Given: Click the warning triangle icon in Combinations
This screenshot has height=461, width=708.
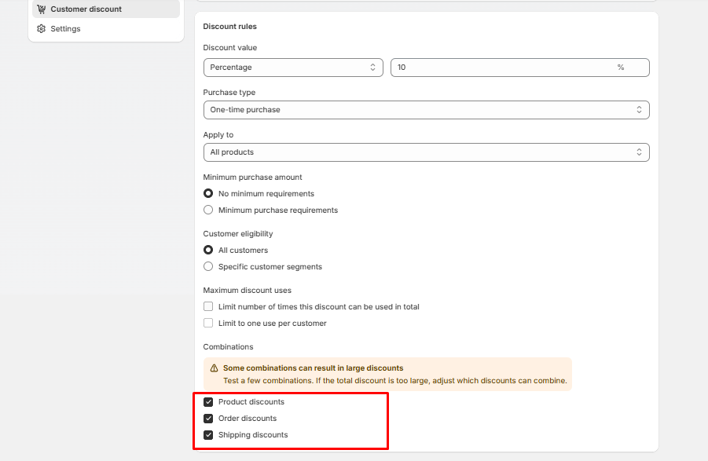Looking at the screenshot, I should tap(213, 368).
